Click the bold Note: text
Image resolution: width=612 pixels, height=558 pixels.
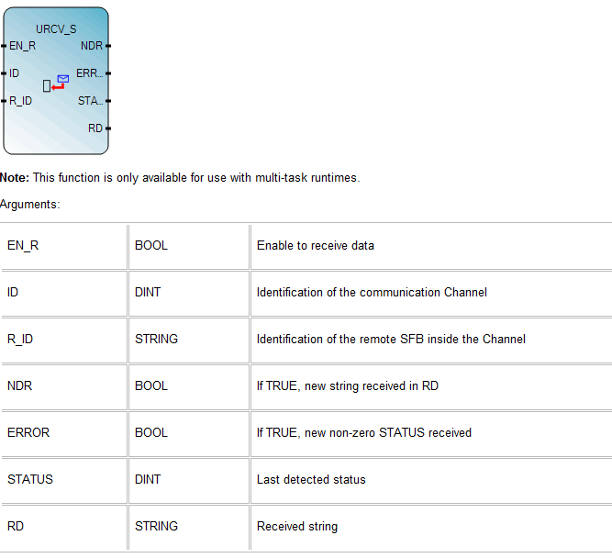click(15, 178)
